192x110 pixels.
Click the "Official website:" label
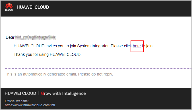coord(17,101)
